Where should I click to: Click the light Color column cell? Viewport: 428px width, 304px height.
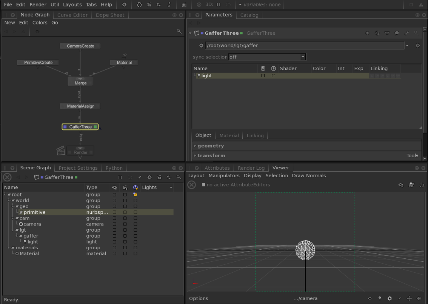pyautogui.click(x=323, y=76)
